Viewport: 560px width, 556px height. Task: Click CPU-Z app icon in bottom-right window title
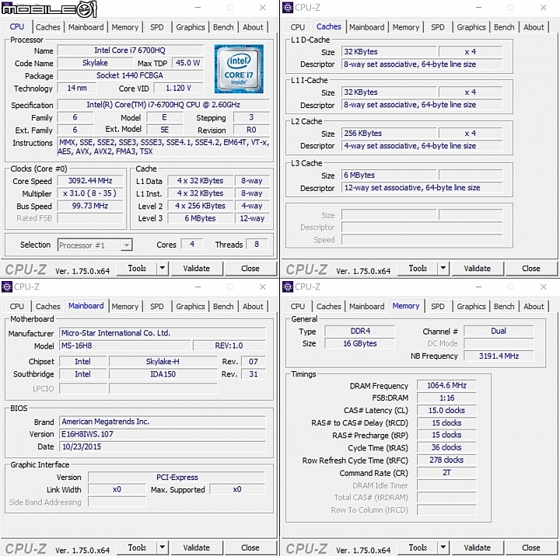pos(288,287)
